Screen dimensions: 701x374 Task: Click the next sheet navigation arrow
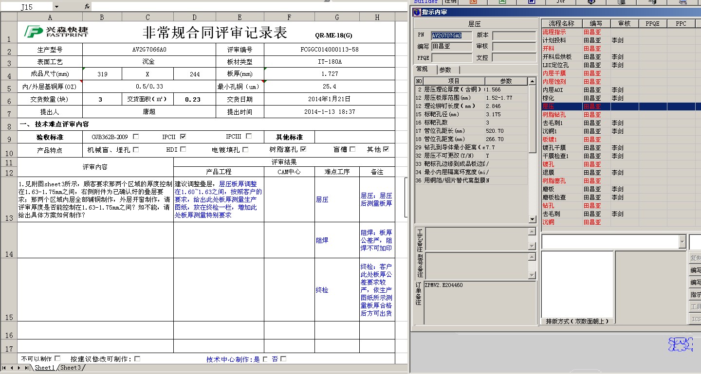[19, 368]
